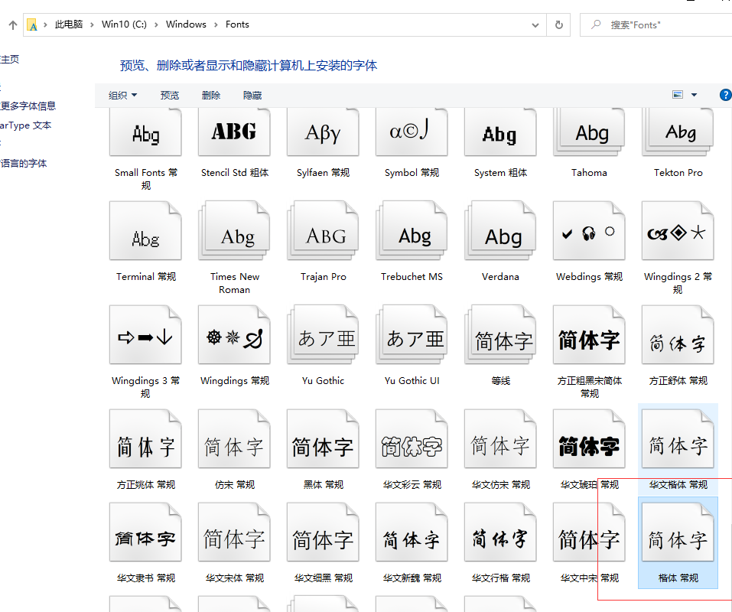Click the Fonts folder icon in address bar
732x612 pixels.
(x=32, y=24)
